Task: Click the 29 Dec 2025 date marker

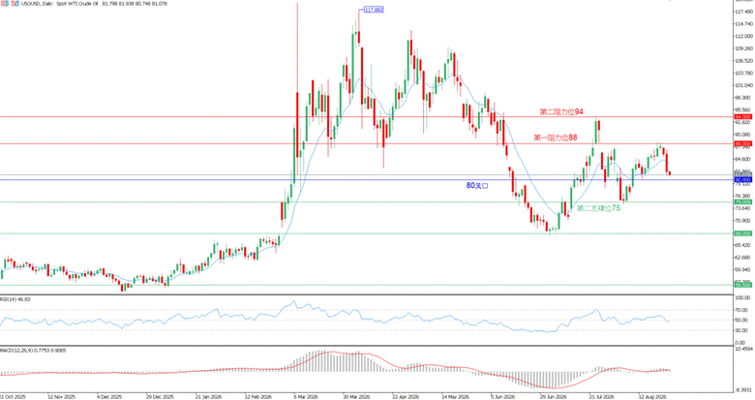Action: pyautogui.click(x=160, y=397)
